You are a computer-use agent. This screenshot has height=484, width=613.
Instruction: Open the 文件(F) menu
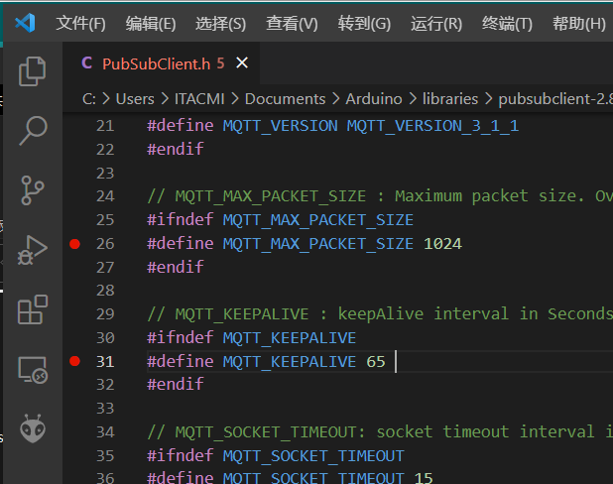click(81, 23)
